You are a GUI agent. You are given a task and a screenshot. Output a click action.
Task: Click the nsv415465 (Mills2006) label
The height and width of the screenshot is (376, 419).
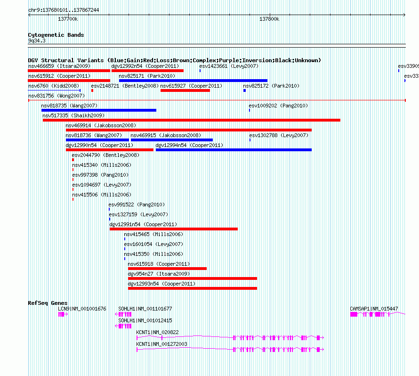153,234
